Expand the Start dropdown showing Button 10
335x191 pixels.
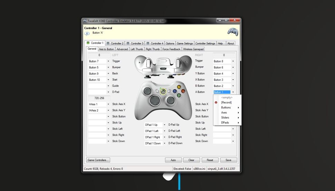tap(108, 80)
